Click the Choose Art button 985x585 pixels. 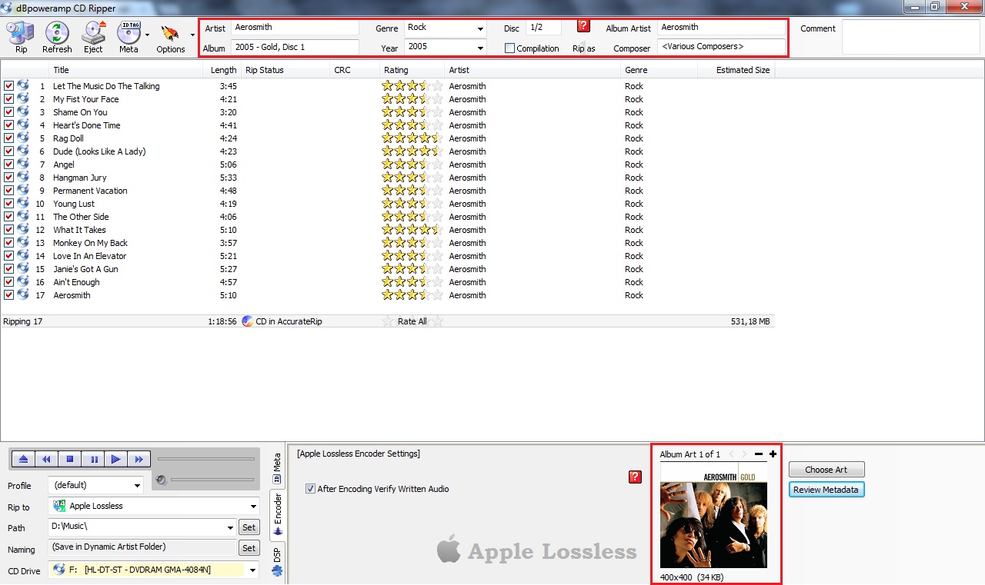tap(826, 470)
